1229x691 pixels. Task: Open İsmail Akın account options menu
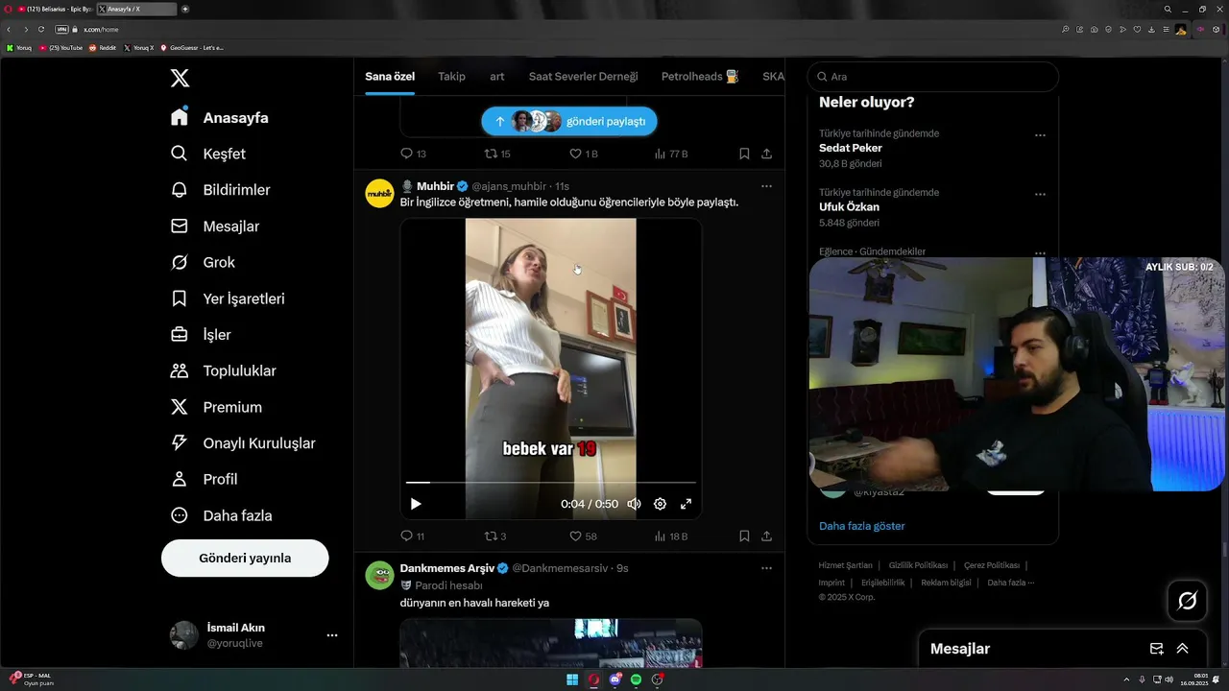point(331,635)
